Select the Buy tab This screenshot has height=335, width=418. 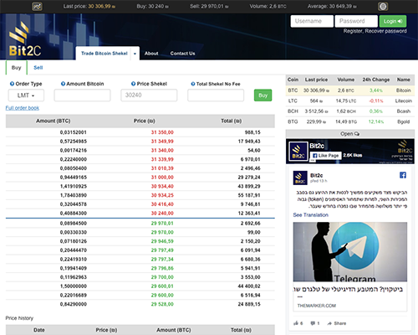[16, 68]
